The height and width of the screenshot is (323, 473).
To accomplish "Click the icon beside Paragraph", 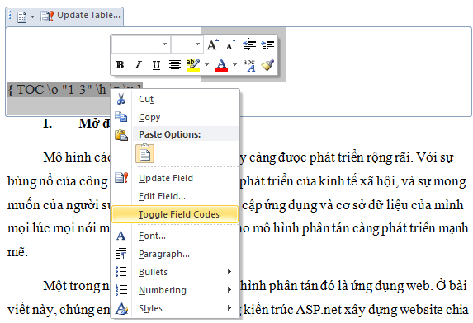I will (121, 254).
